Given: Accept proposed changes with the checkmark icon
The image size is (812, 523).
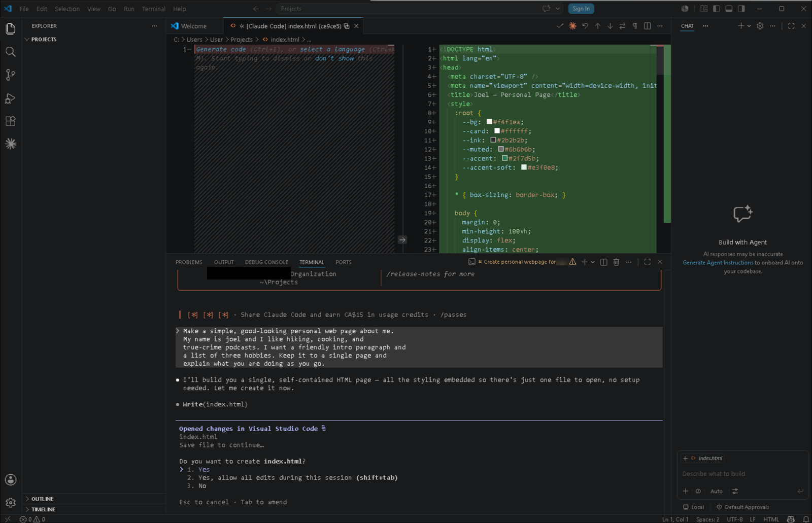Looking at the screenshot, I should (x=560, y=26).
